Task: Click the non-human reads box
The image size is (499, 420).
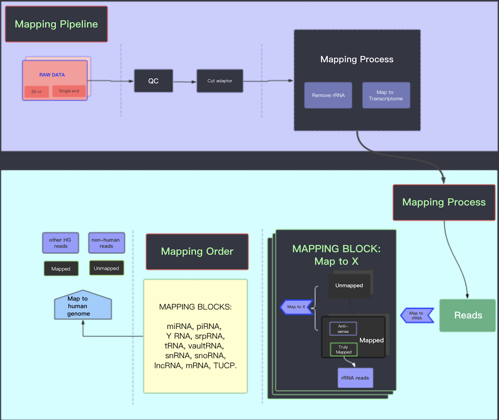Action: (106, 243)
